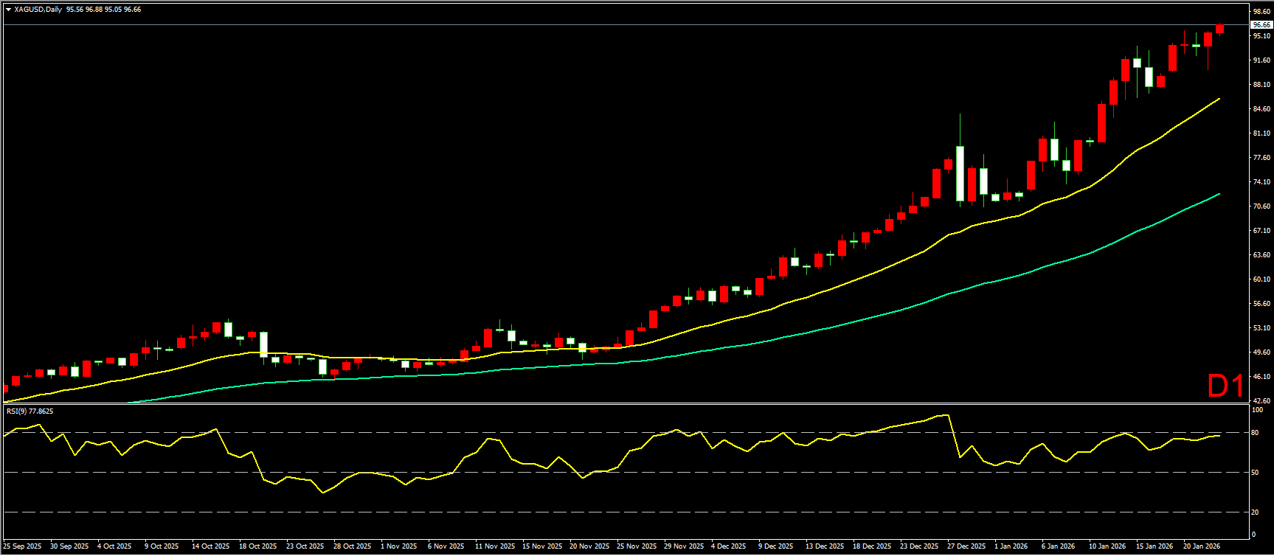
Task: Click the RSI 80 level scale label
Action: click(x=1256, y=433)
